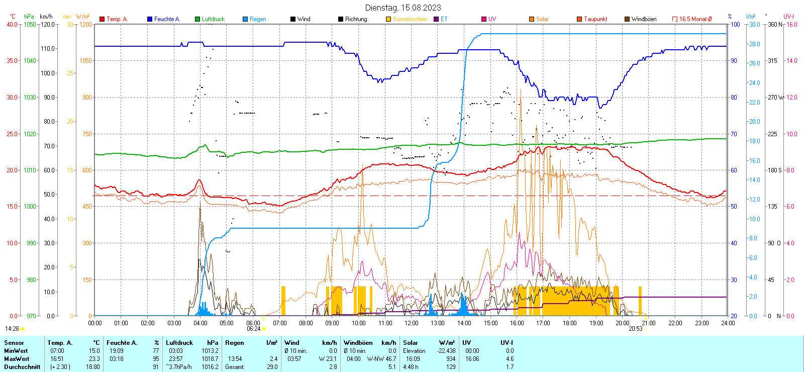Image resolution: width=804 pixels, height=372 pixels.
Task: Click the magenta UV legend square
Action: pos(484,19)
